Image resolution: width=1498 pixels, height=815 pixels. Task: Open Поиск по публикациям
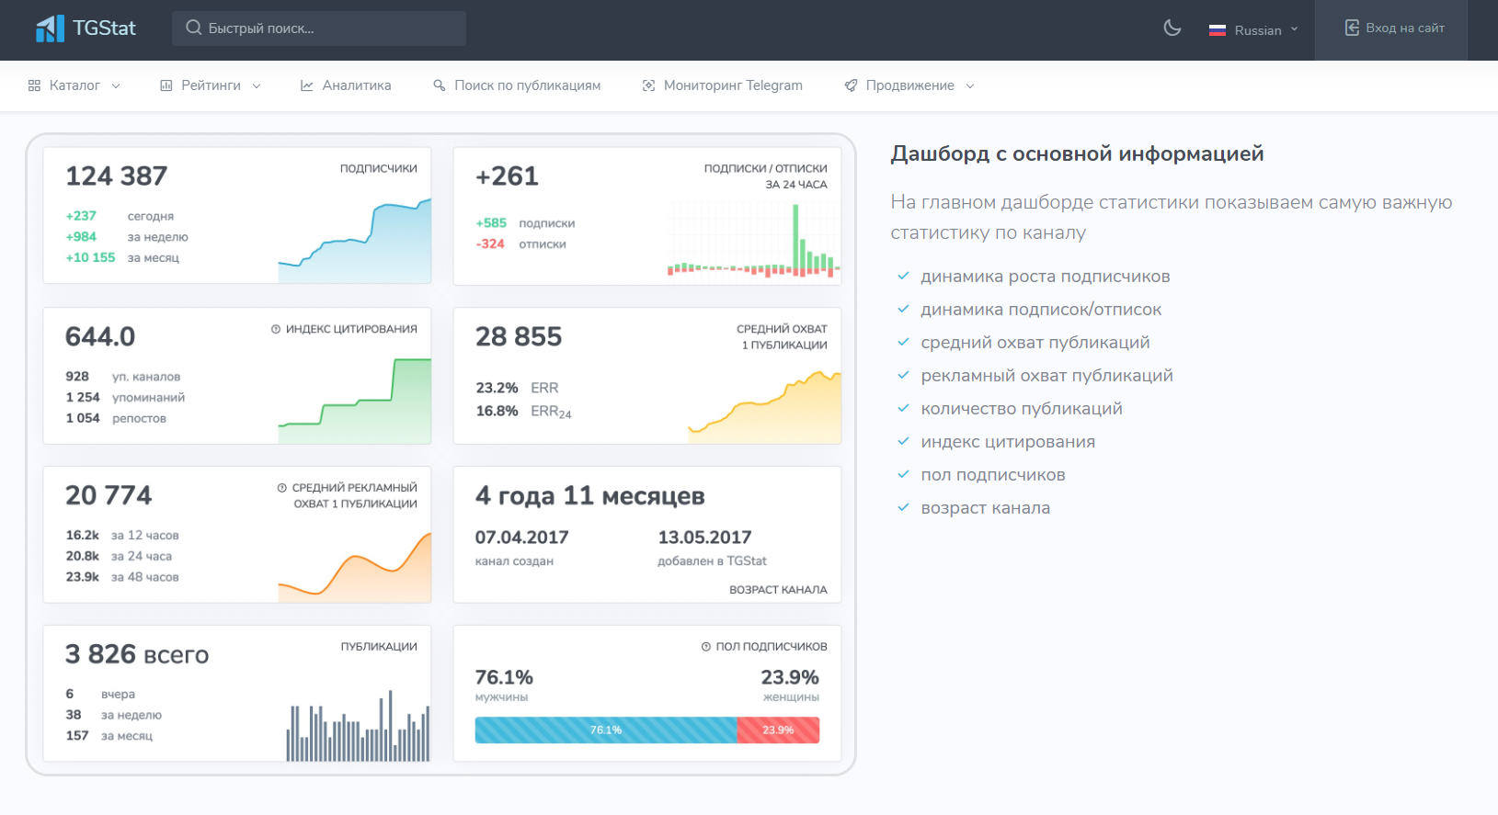pyautogui.click(x=517, y=85)
